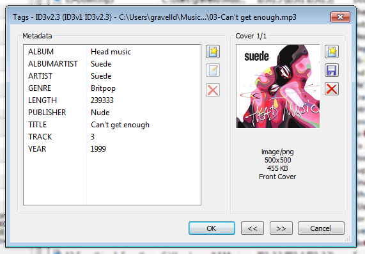
Task: Select the TITLE tag name
Action: tap(37, 124)
